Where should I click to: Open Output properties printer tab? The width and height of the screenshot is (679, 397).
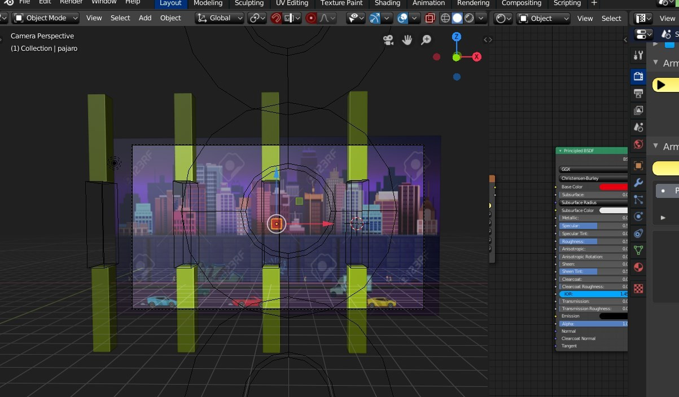[638, 93]
